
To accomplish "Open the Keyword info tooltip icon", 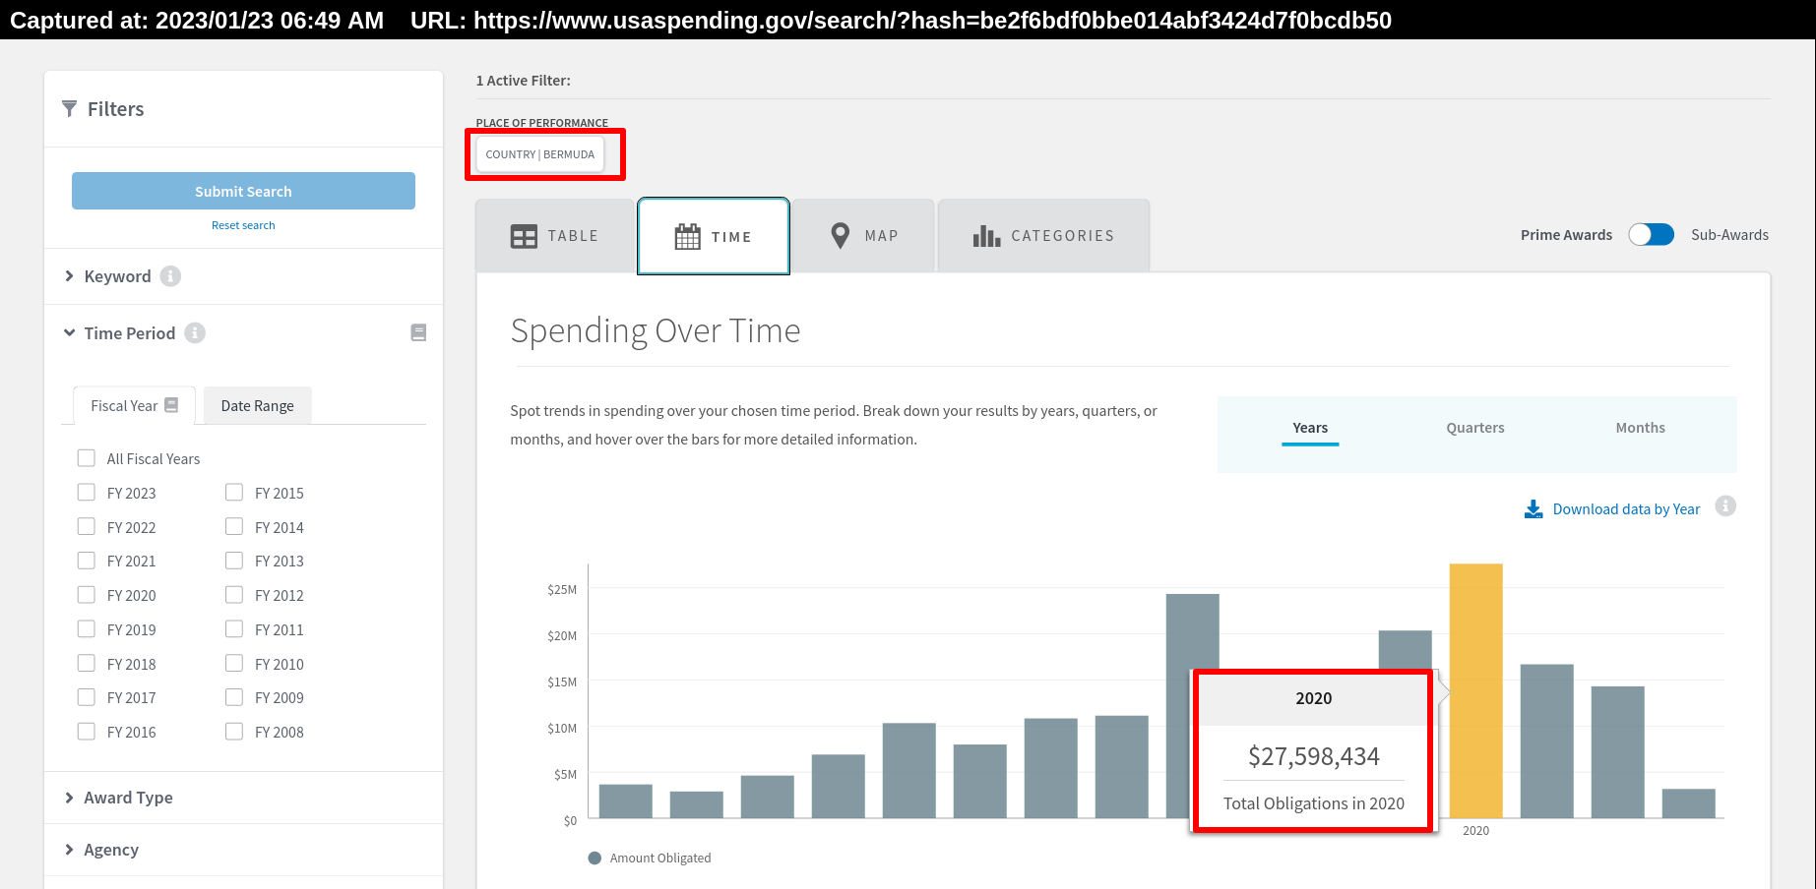I will click(x=170, y=276).
